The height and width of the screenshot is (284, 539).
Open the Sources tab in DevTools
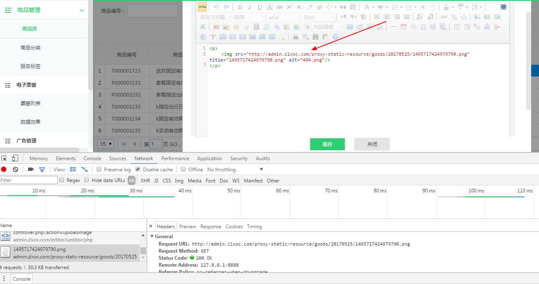(x=118, y=159)
